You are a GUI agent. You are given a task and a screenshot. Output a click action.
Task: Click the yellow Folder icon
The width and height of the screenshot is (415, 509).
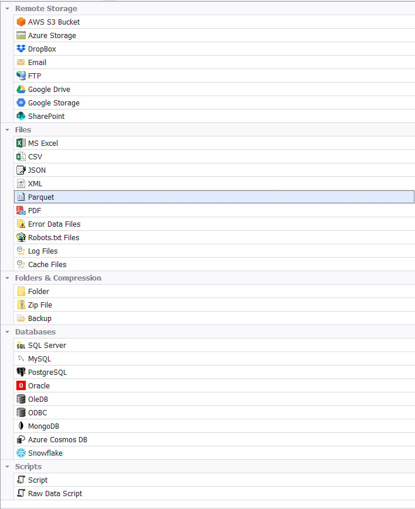pyautogui.click(x=20, y=291)
